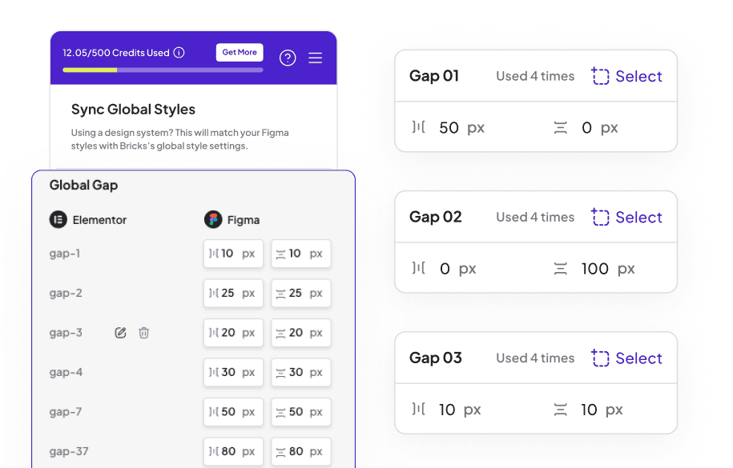Click gap-7 vertical gap input
Image resolution: width=733 pixels, height=468 pixels.
[300, 412]
